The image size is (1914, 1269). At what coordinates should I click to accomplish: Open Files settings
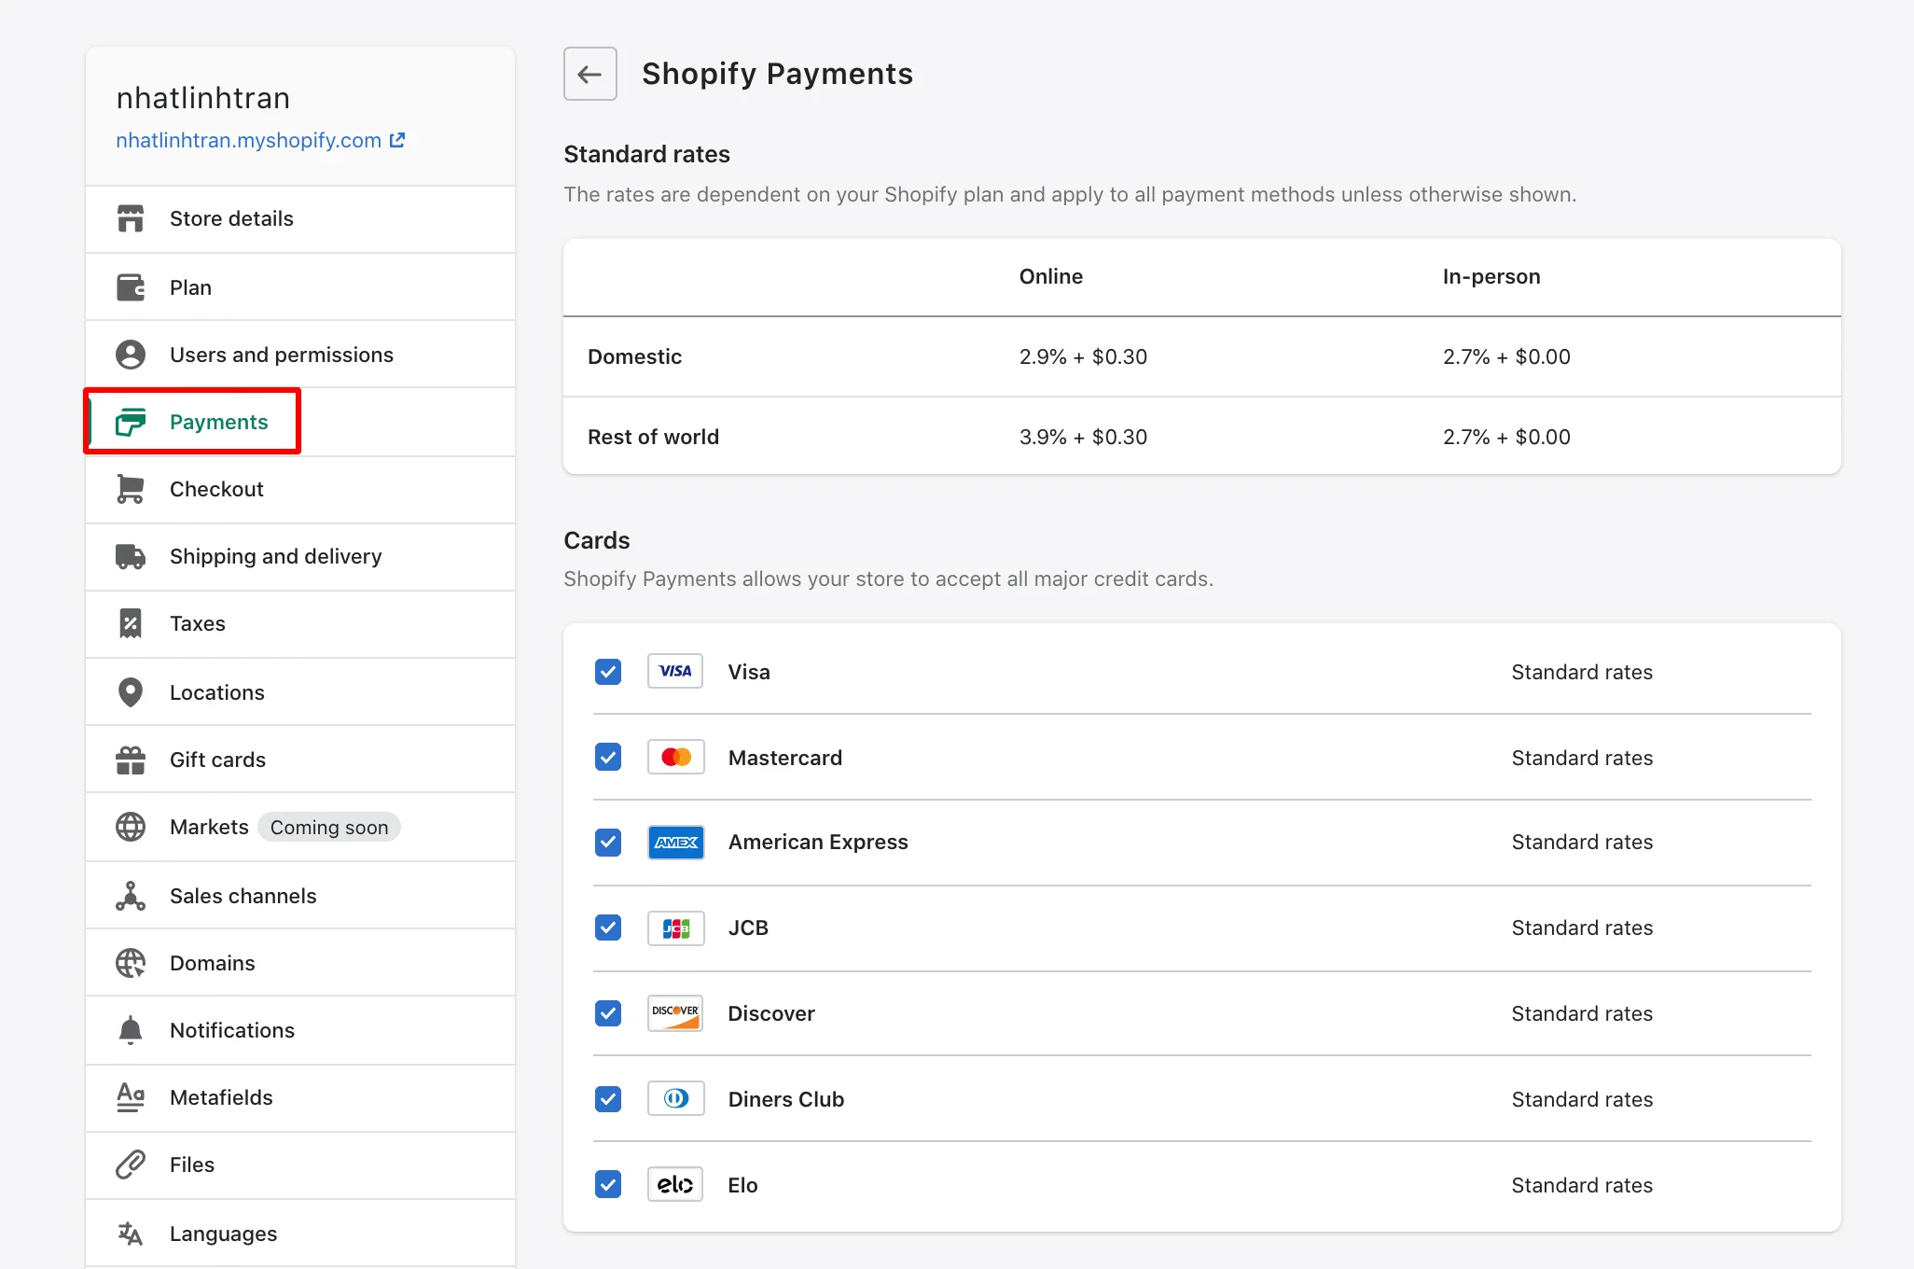(x=300, y=1165)
